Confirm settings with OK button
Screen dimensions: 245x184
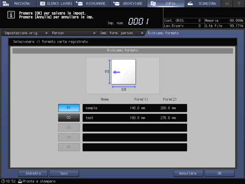pos(219,174)
